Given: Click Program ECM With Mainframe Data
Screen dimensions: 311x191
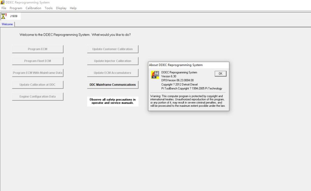Looking at the screenshot, I should 38,73.
